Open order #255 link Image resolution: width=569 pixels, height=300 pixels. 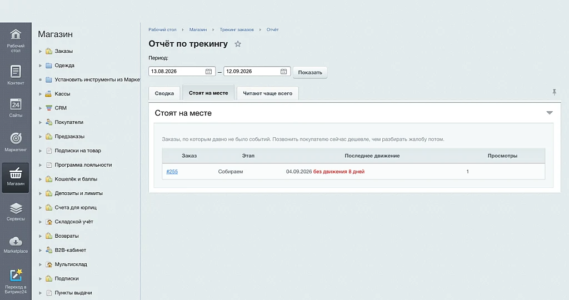point(172,172)
